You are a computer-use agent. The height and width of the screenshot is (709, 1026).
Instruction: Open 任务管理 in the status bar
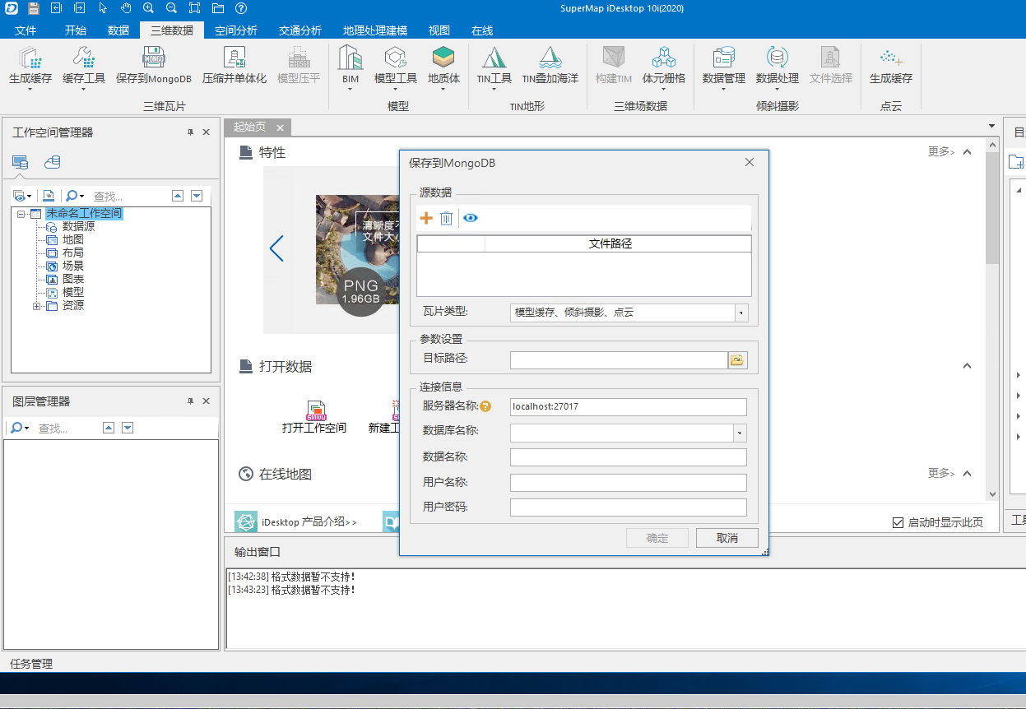pos(31,664)
